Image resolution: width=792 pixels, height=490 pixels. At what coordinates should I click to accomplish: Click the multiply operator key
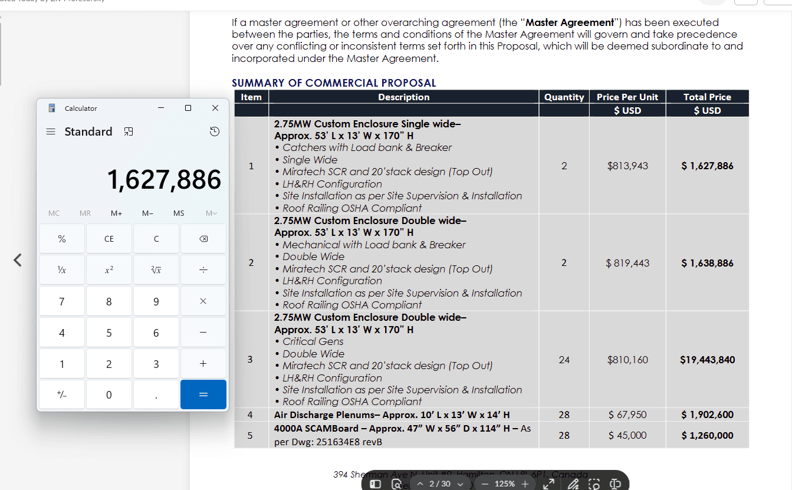click(203, 301)
